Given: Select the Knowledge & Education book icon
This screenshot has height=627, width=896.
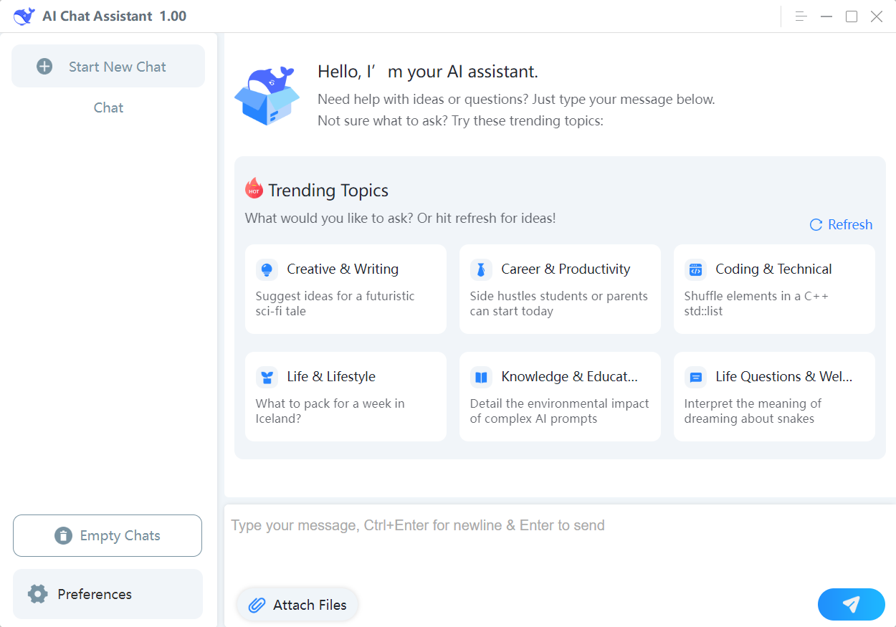Looking at the screenshot, I should coord(481,376).
